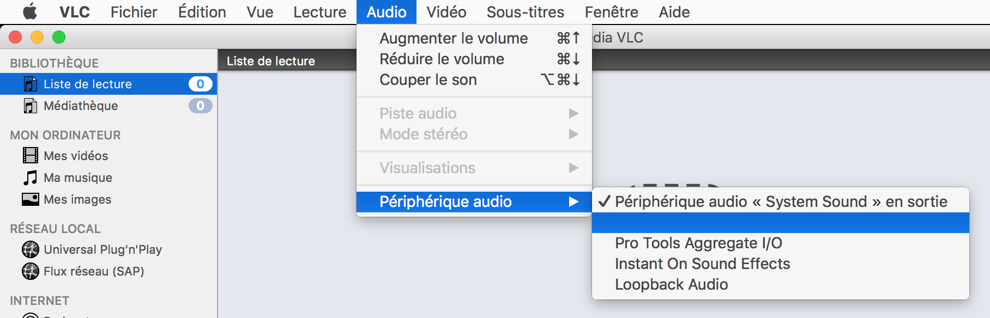Click the highlighted blank audio device entry

781,222
